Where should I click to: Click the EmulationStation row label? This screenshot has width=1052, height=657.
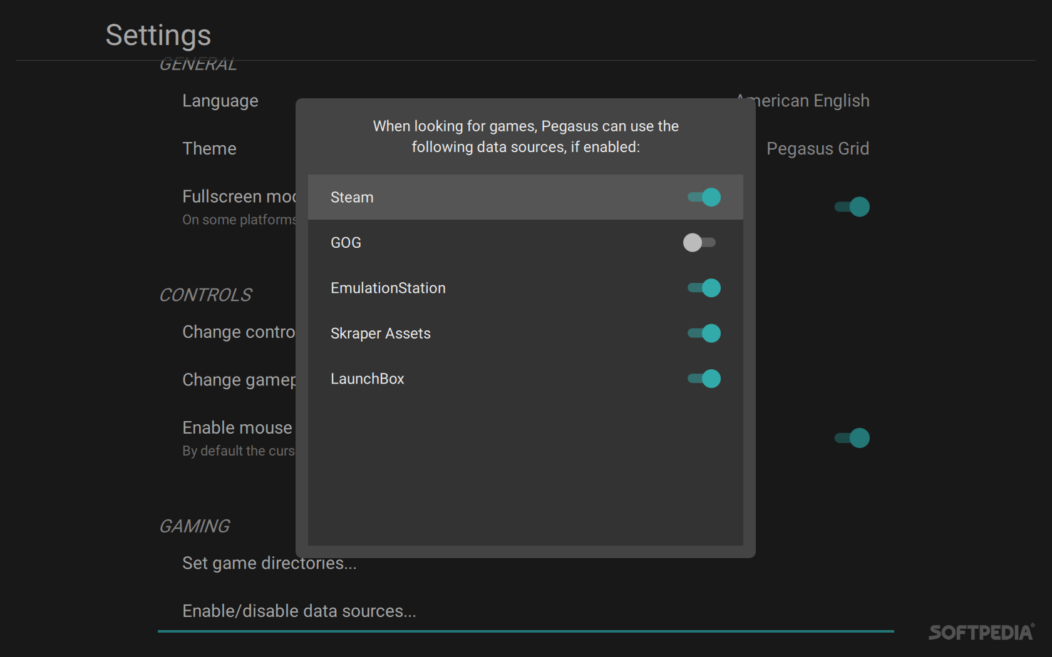tap(388, 288)
